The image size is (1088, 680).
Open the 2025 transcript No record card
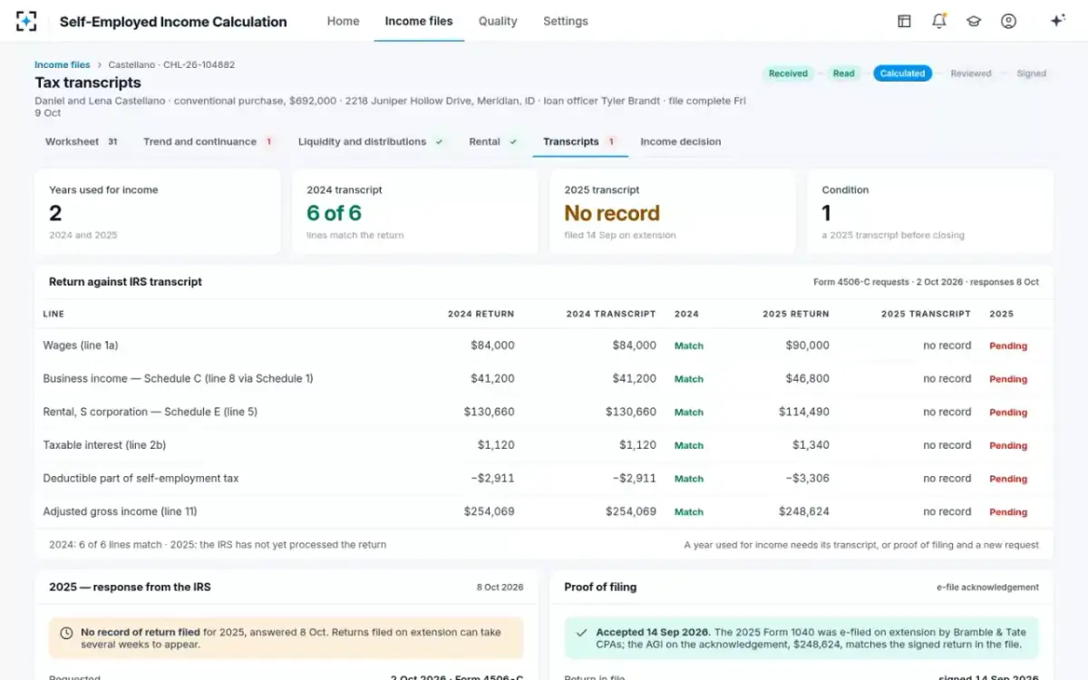[x=673, y=212]
